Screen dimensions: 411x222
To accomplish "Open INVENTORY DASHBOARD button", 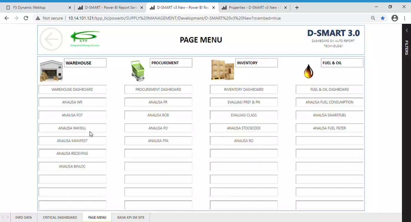I will [x=244, y=90].
